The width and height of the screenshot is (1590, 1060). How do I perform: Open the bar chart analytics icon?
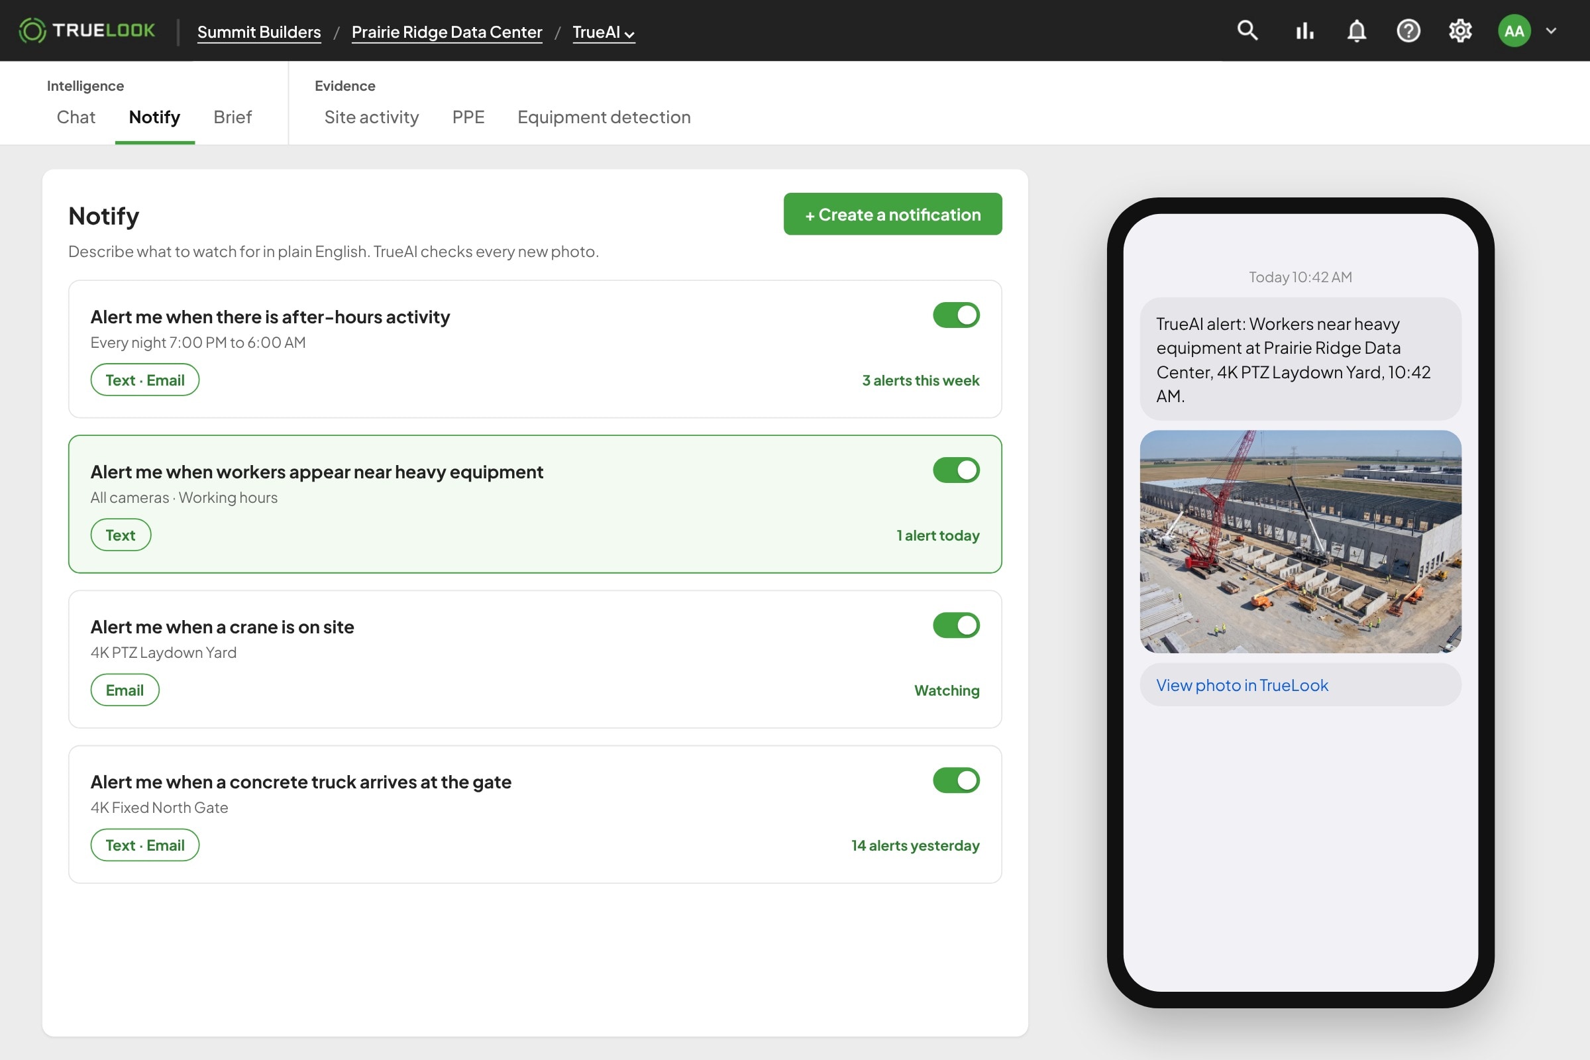[x=1304, y=31]
